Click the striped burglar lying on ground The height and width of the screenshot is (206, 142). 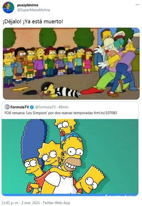(60, 90)
